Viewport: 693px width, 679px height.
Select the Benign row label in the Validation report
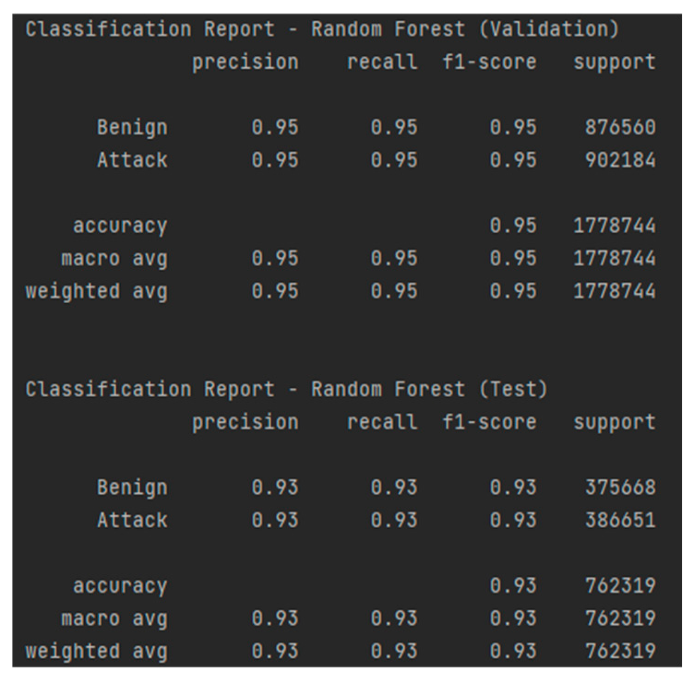132,128
